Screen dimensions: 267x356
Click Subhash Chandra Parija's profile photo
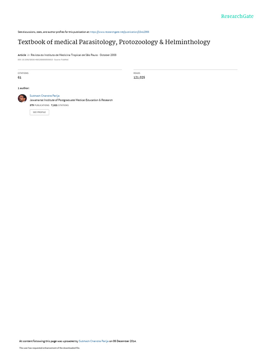[x=22, y=98]
